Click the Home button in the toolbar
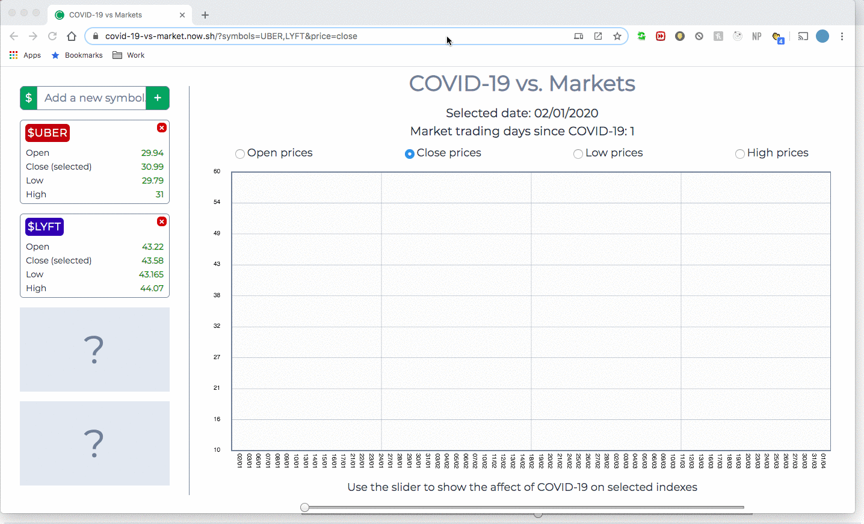The height and width of the screenshot is (524, 864). click(x=71, y=36)
